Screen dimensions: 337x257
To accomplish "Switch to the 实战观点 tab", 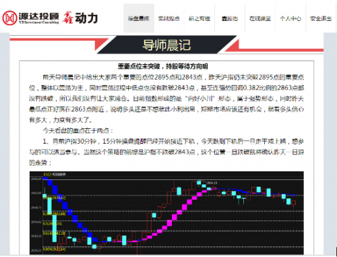I will click(x=169, y=18).
